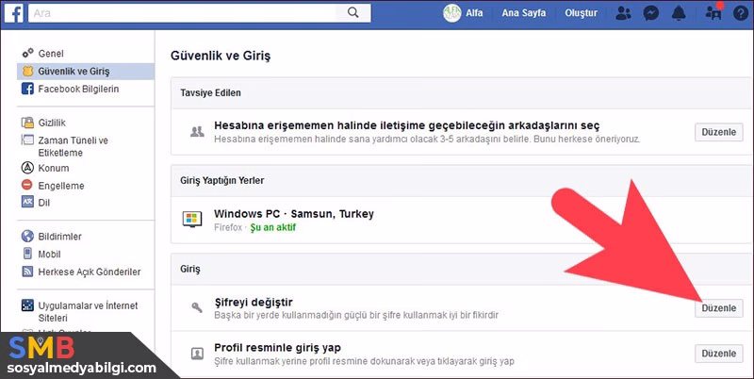
Task: Click the gears icon beside Genel
Action: tap(28, 53)
